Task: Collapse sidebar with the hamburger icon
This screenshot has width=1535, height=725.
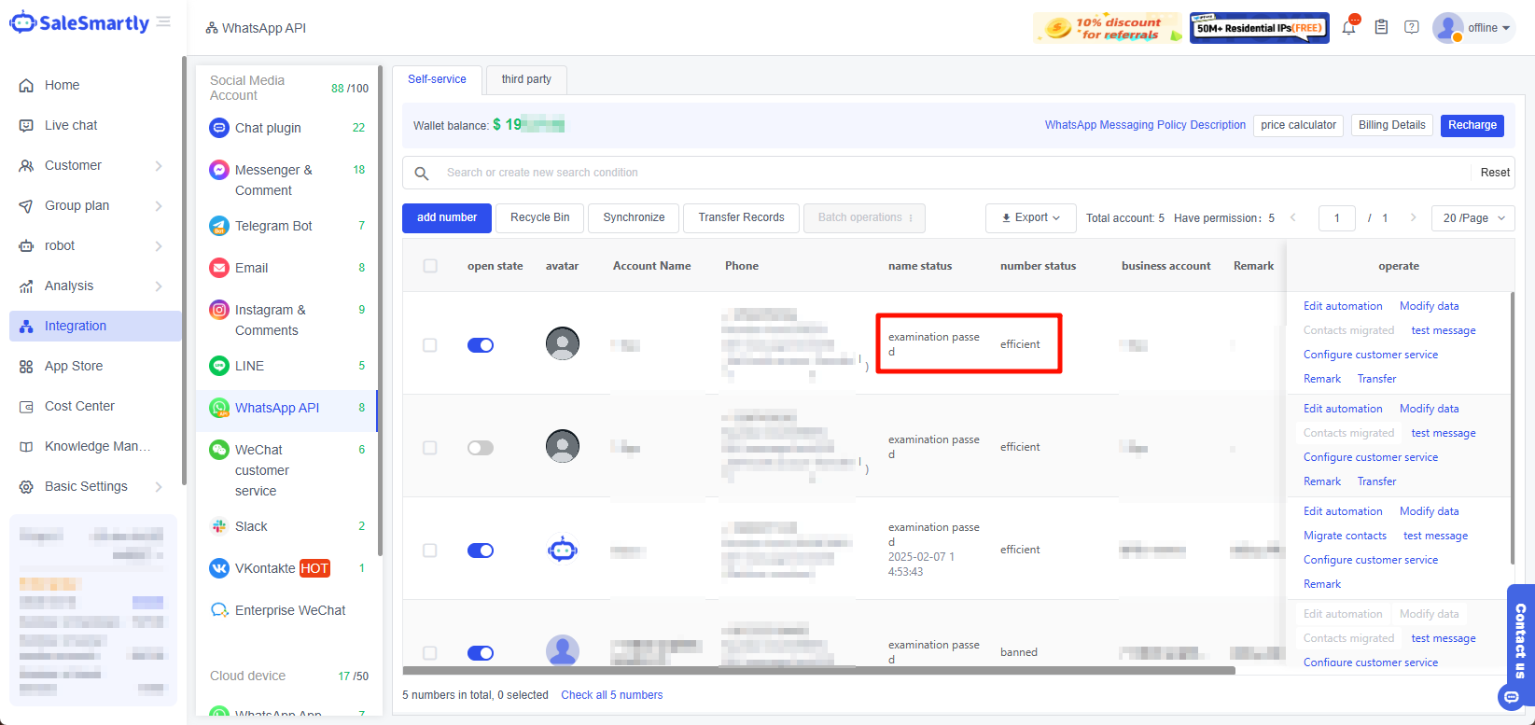Action: (164, 21)
